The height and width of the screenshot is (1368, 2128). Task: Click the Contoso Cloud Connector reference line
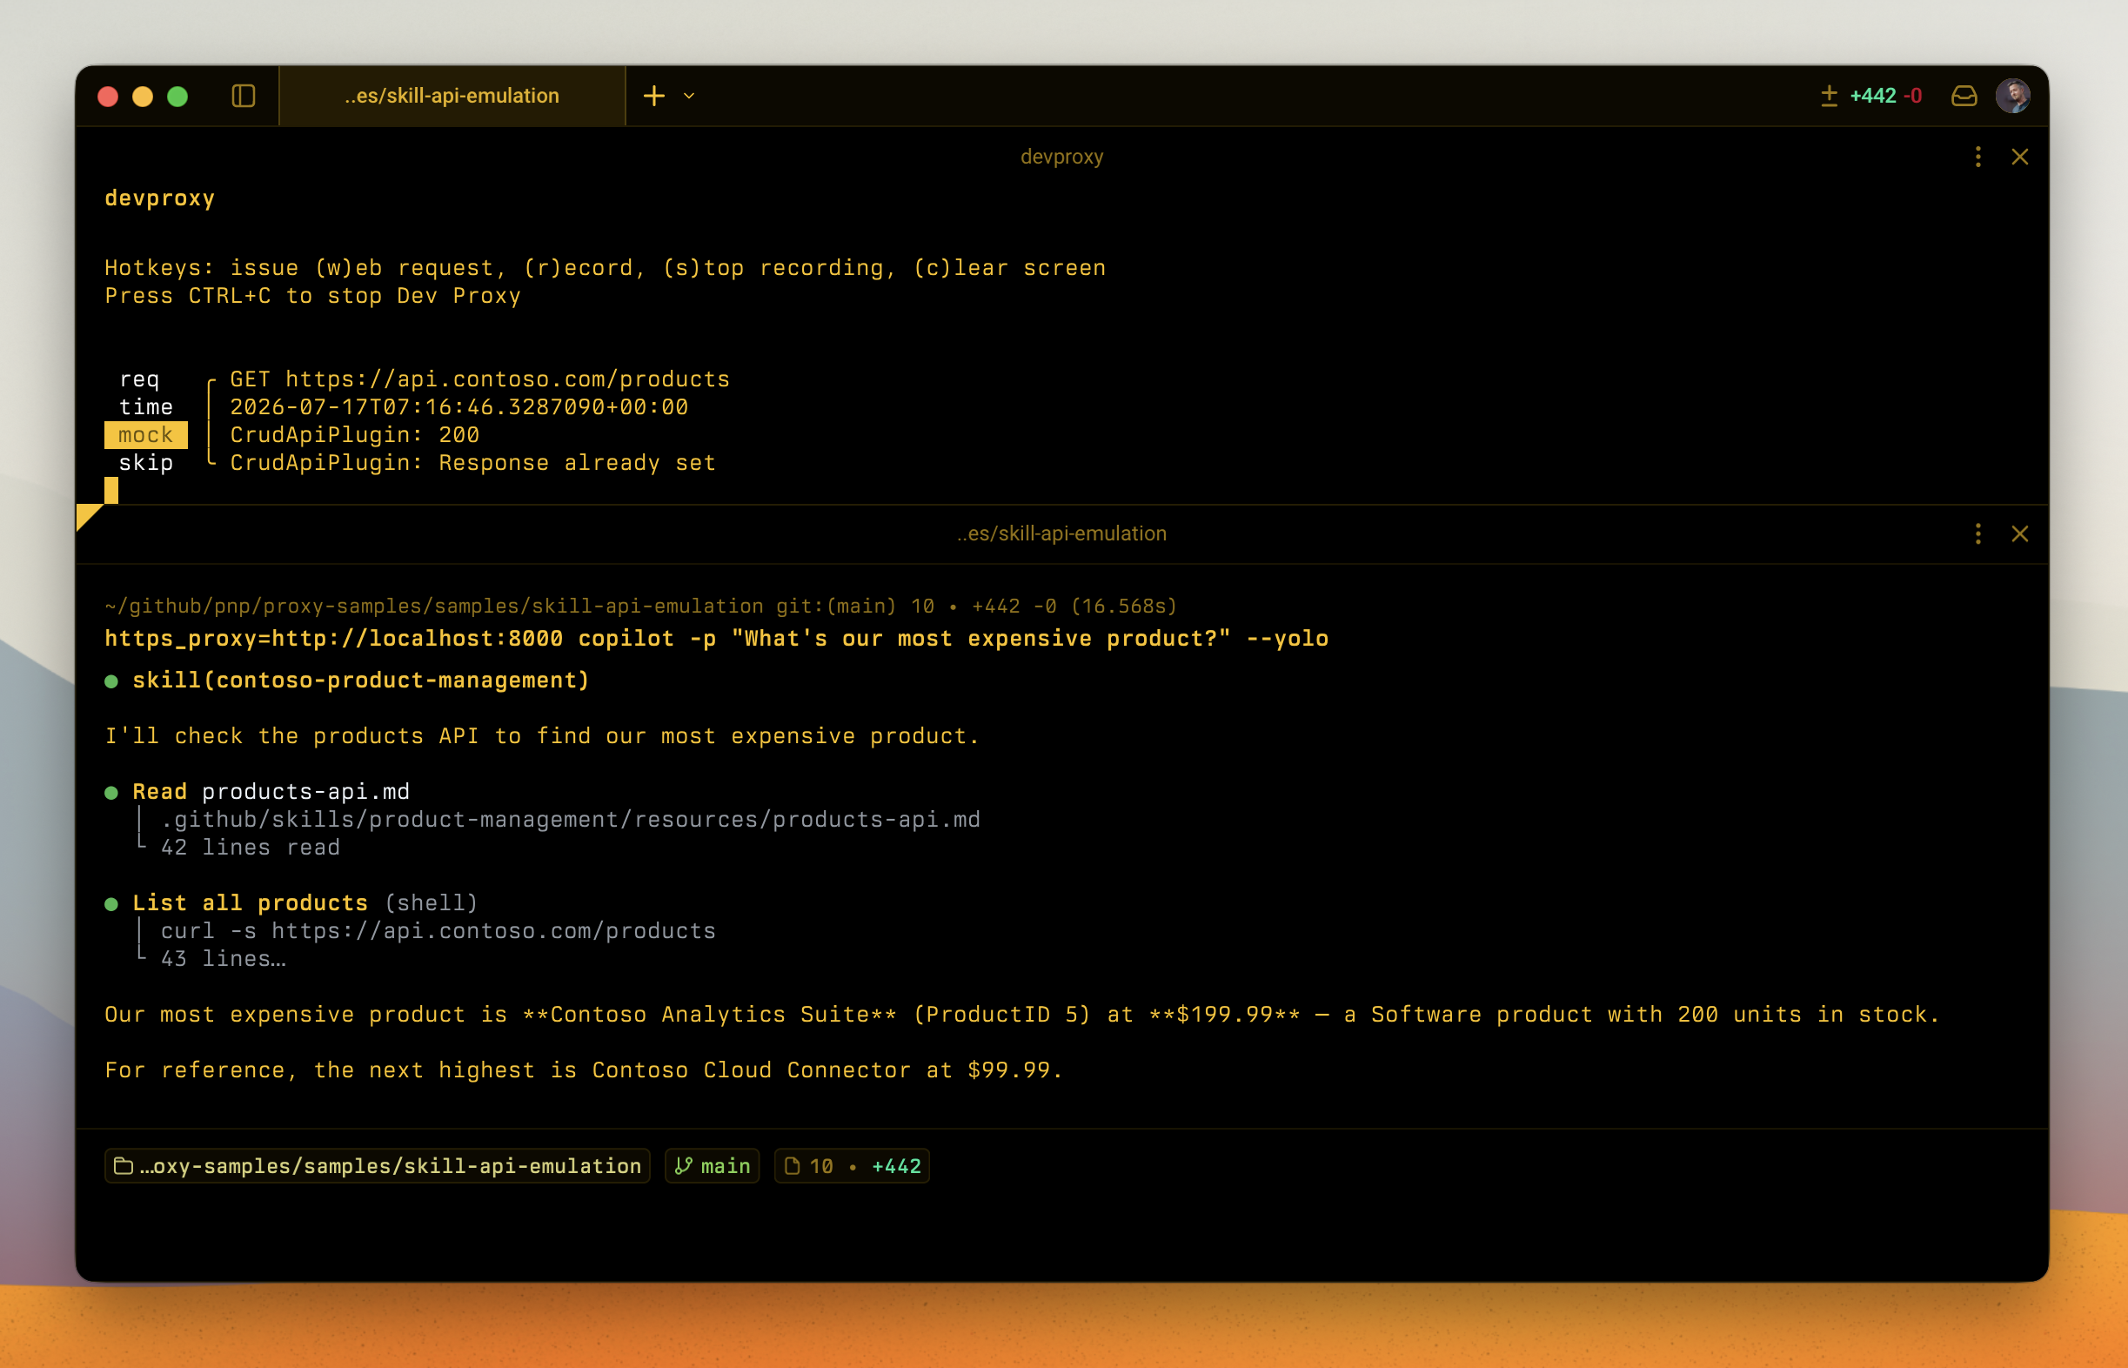[584, 1070]
